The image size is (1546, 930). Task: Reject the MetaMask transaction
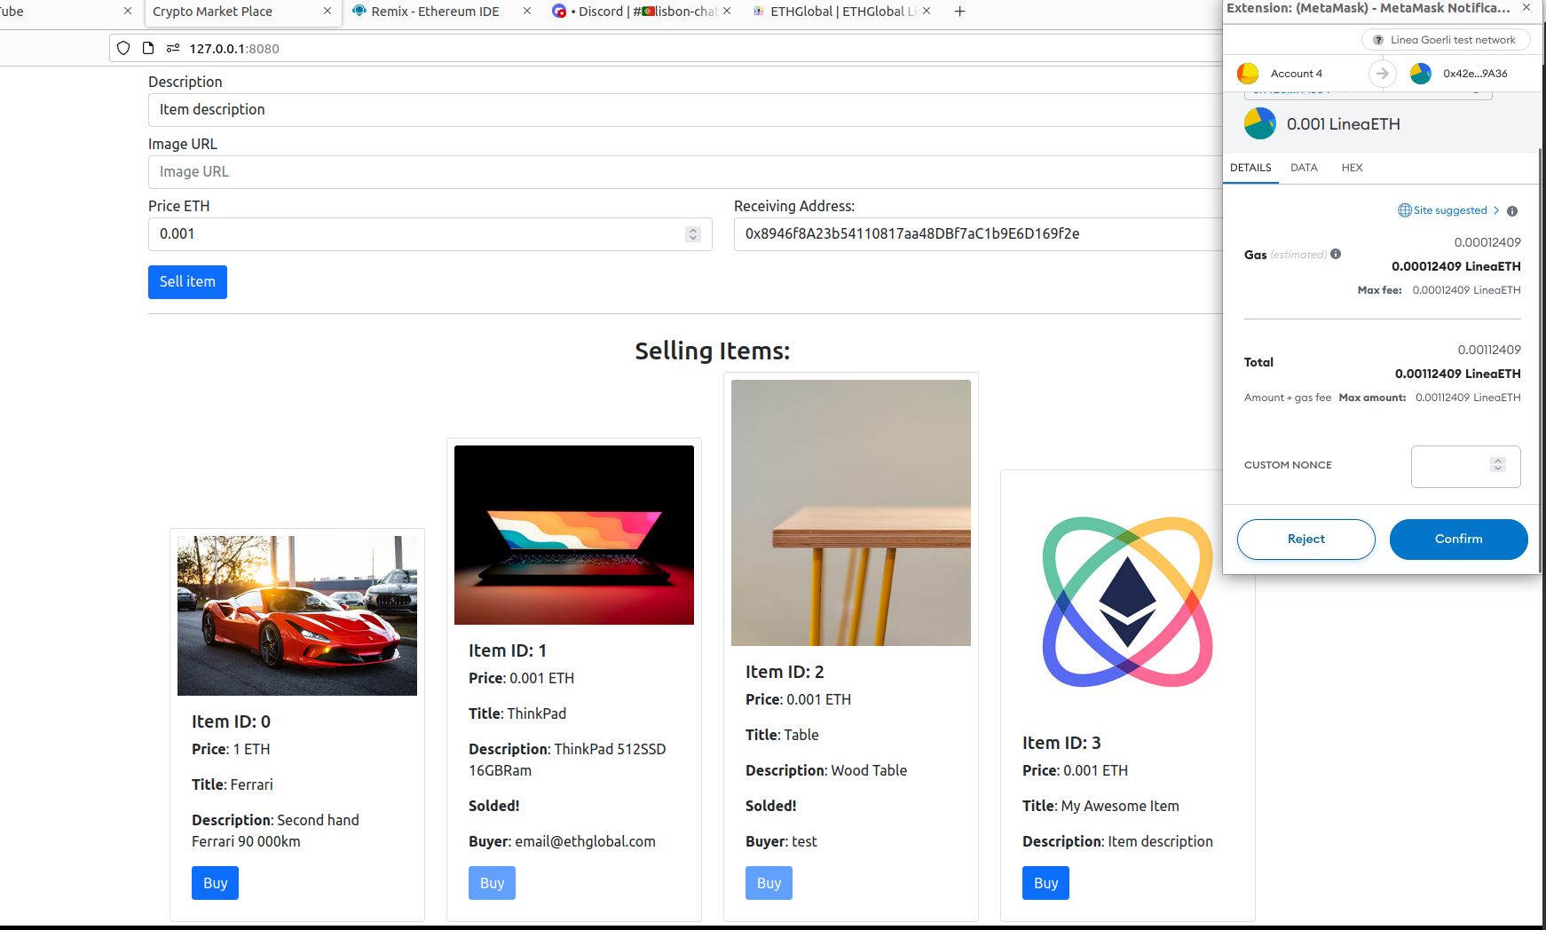1305,540
